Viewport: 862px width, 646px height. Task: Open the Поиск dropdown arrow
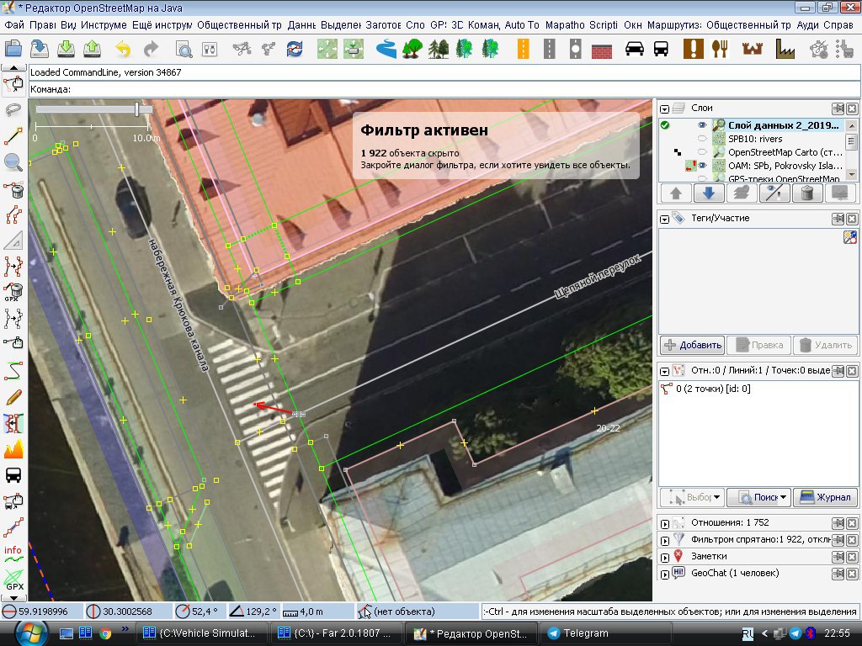(784, 497)
